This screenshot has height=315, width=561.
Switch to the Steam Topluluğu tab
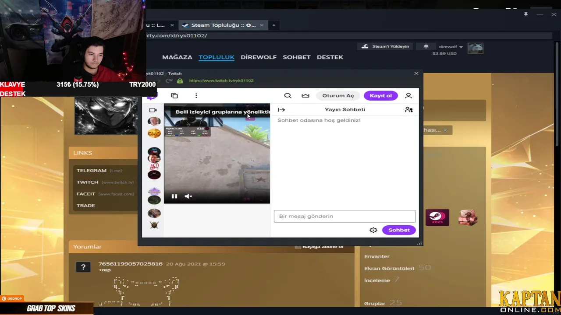223,25
